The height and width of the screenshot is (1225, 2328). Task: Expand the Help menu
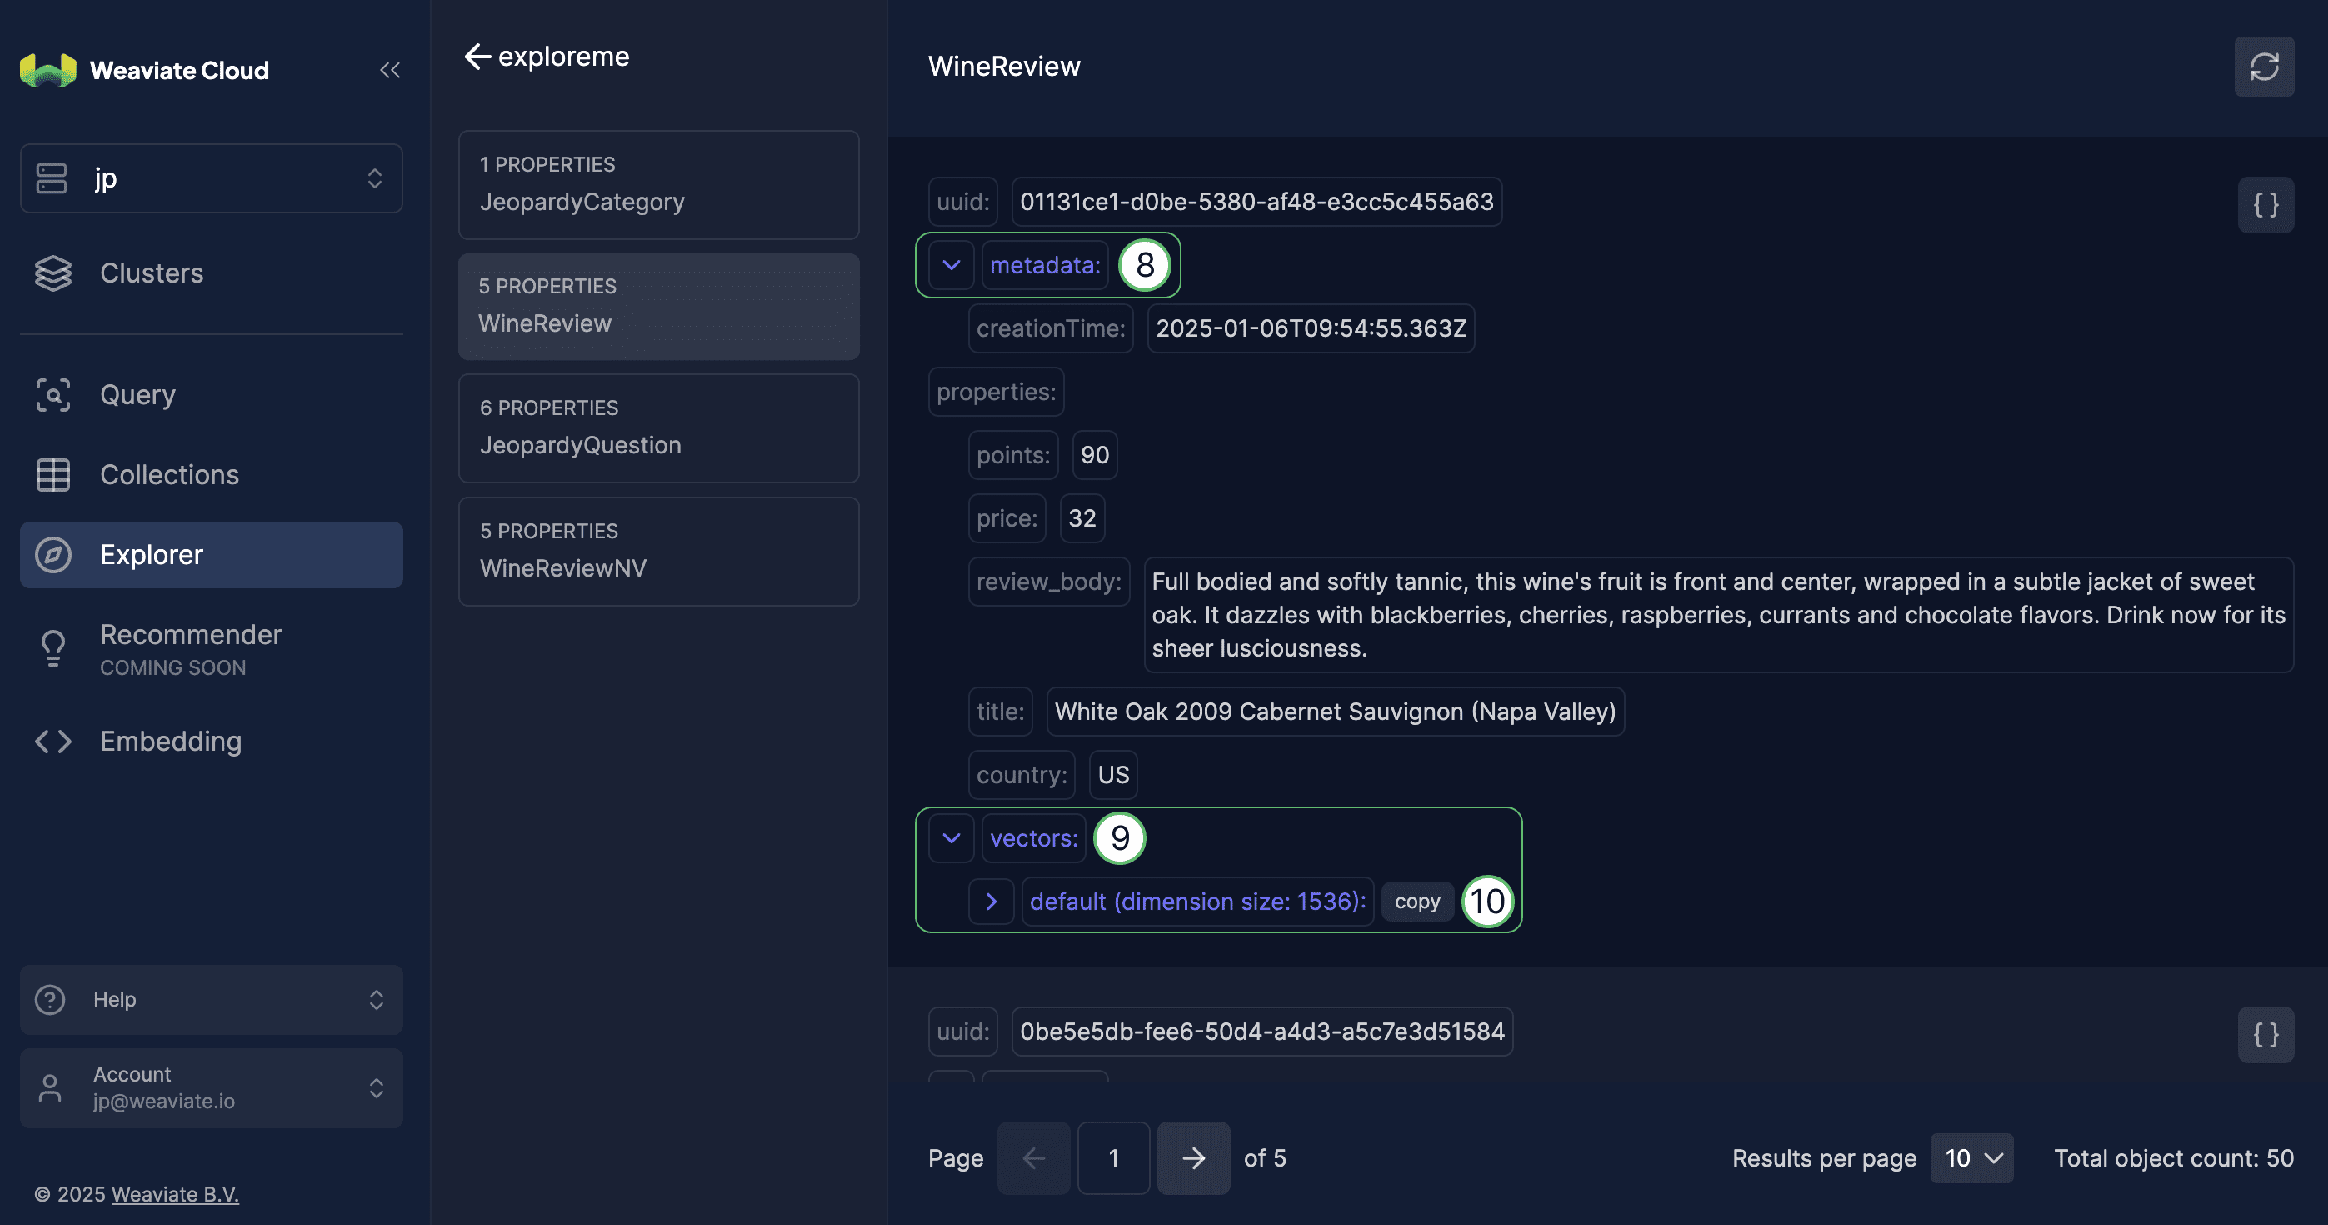(x=212, y=999)
